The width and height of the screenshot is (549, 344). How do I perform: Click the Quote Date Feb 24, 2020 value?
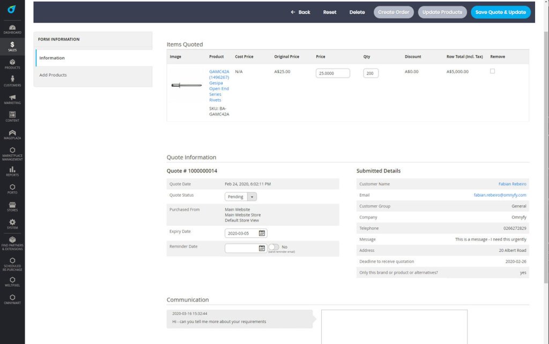tap(248, 184)
